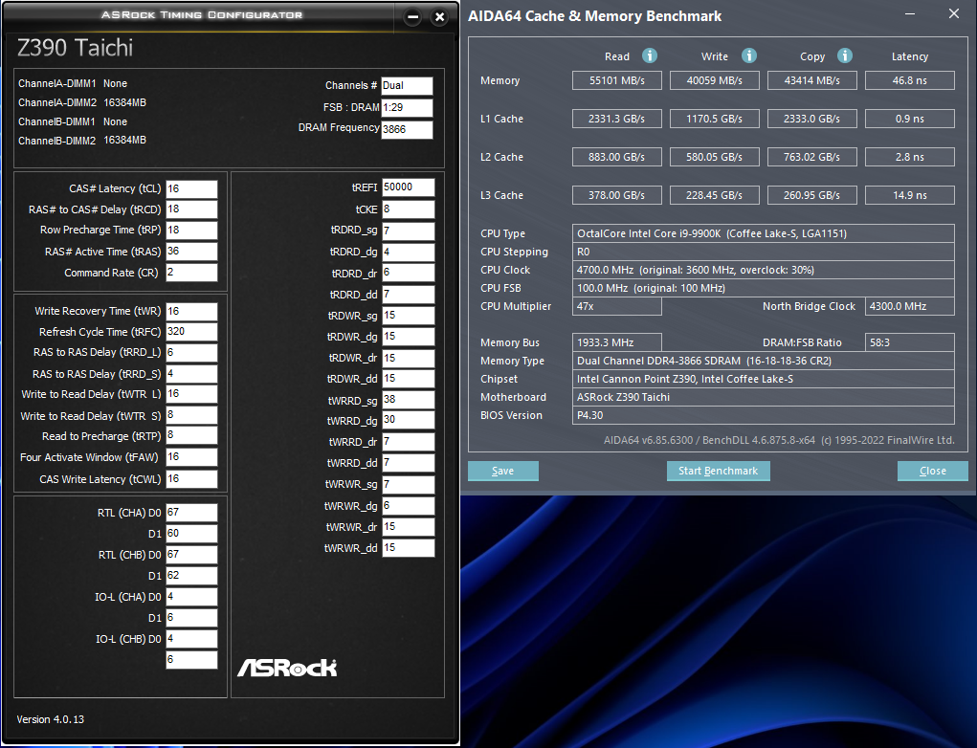Click the CAS Write Latency (tCWL) field
Viewport: 977px width, 748px height.
point(191,479)
